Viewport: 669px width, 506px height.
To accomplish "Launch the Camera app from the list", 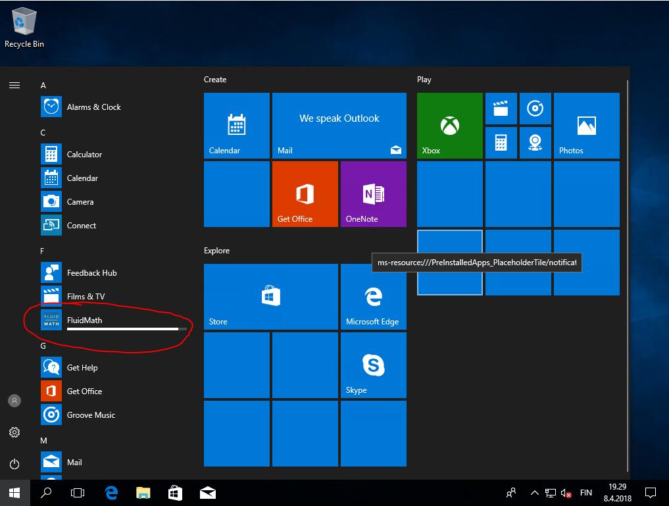I will coord(113,201).
